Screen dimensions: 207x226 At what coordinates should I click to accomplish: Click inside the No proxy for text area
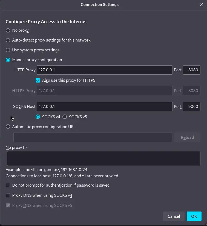click(104, 159)
